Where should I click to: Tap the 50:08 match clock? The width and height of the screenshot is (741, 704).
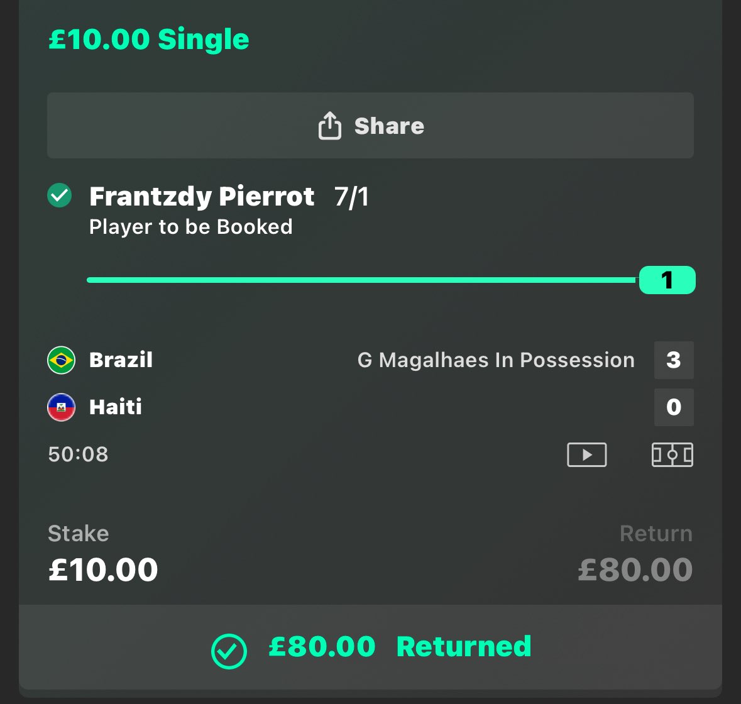click(78, 454)
